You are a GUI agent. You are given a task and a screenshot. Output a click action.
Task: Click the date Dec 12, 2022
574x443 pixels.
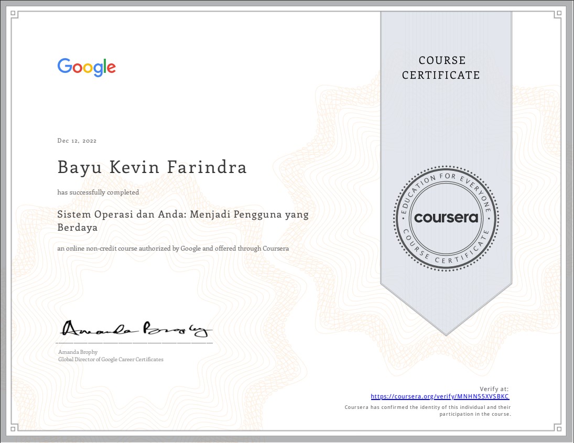(x=77, y=141)
